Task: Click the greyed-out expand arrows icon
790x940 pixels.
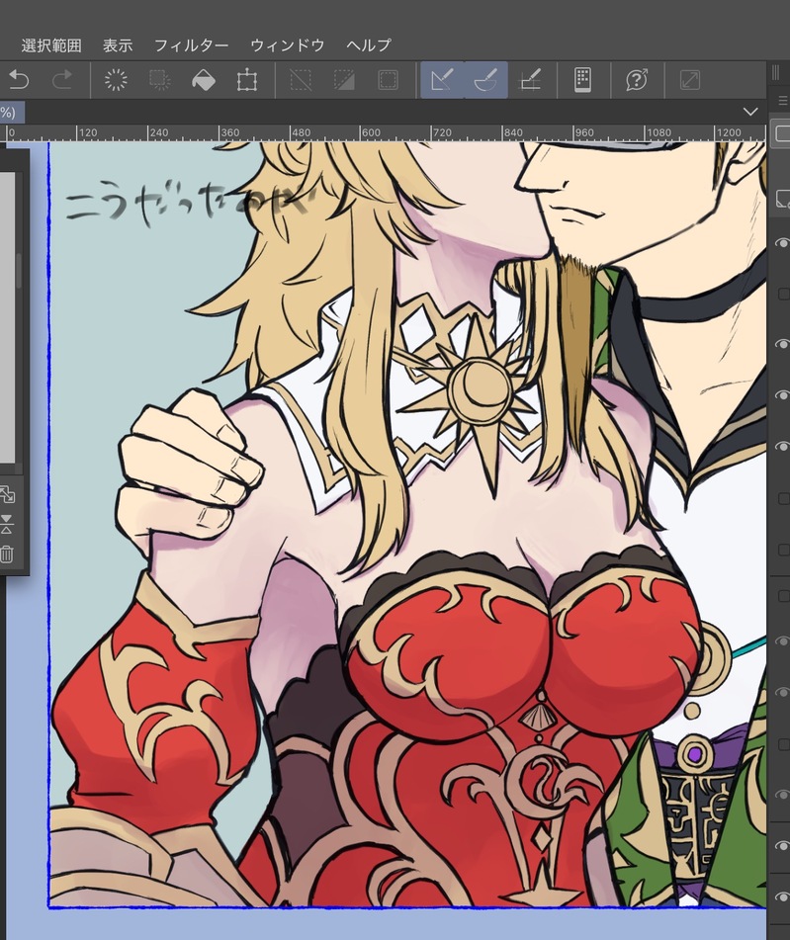Action: pos(690,80)
